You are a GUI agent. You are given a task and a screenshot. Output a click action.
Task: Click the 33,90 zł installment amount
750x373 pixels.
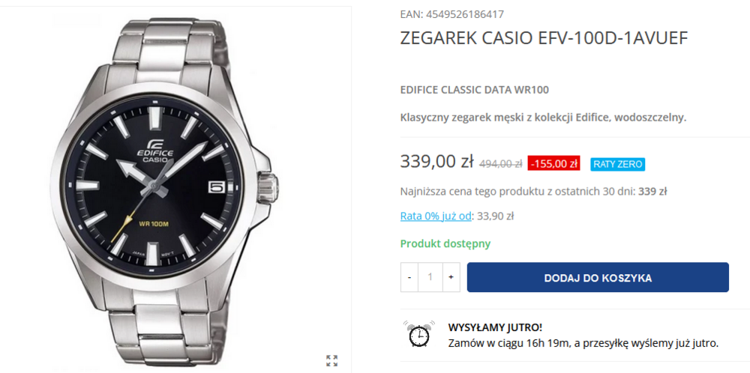click(495, 216)
